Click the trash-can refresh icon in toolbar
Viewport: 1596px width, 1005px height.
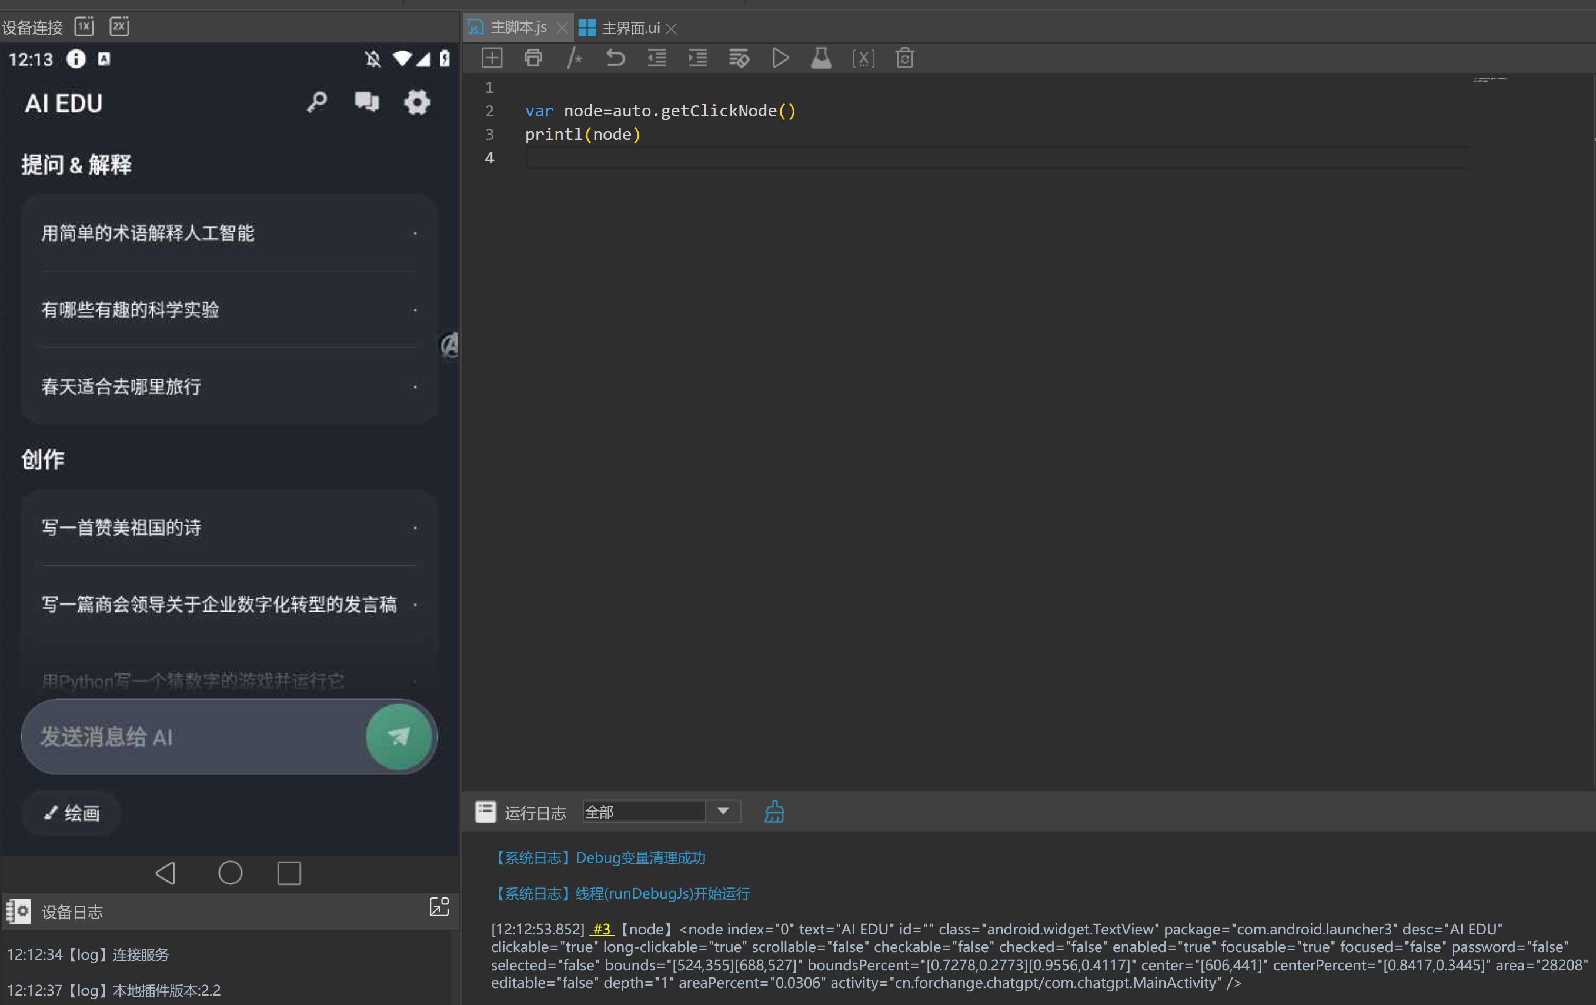pyautogui.click(x=904, y=58)
